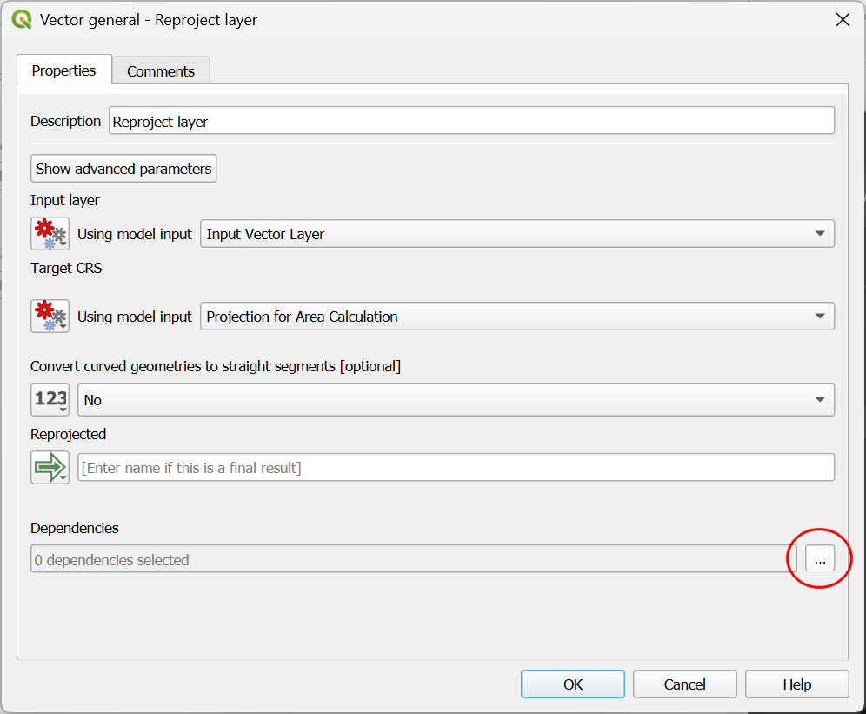Expand the Input Vector Layer dropdown
Screen dimensions: 866x714
click(516, 234)
